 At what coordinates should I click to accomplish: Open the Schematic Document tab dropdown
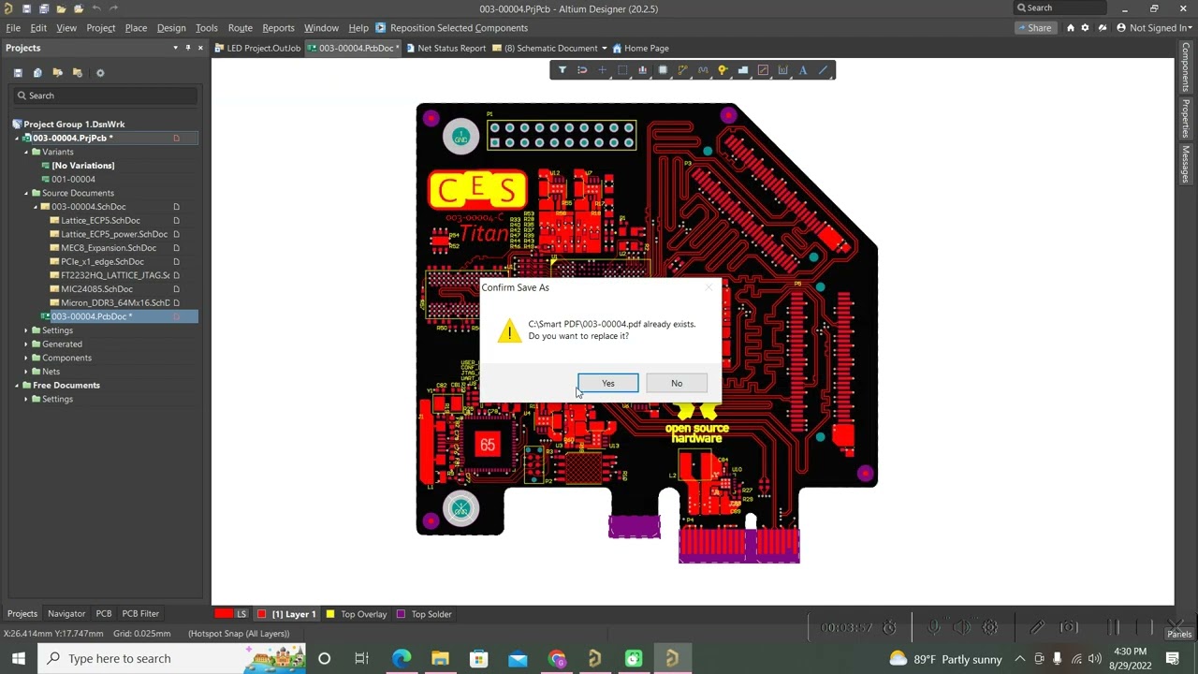pos(604,48)
